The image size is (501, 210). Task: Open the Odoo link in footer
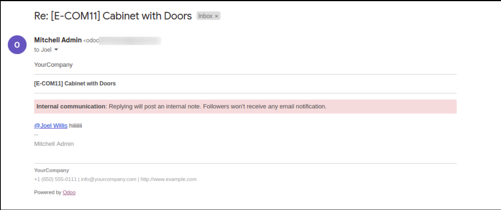69,192
